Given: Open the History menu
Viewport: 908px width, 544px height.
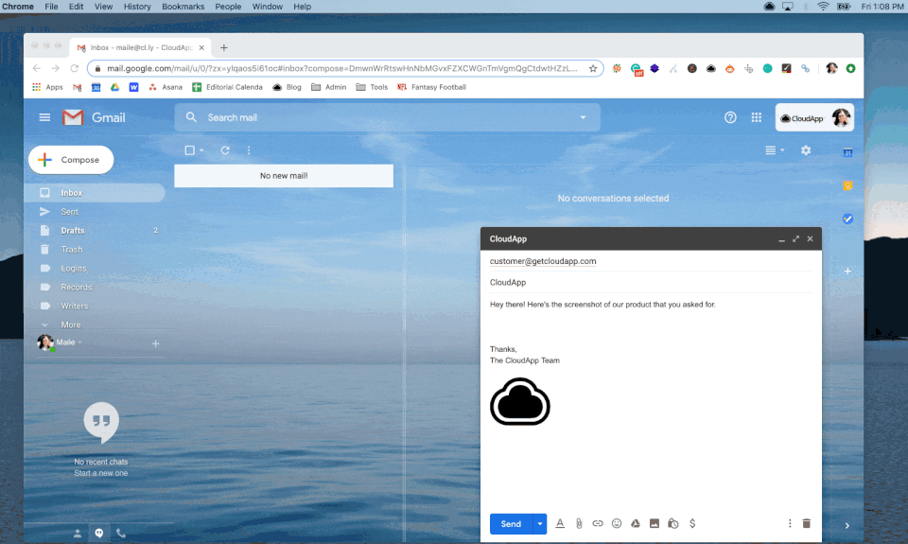Looking at the screenshot, I should point(137,7).
